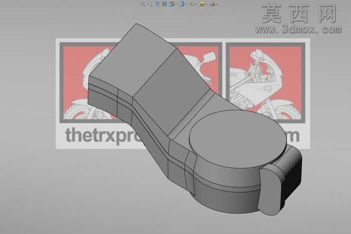Screen dimensions: 351x234
Task: Activate the Zoom to Area tool
Action: pos(150,4)
